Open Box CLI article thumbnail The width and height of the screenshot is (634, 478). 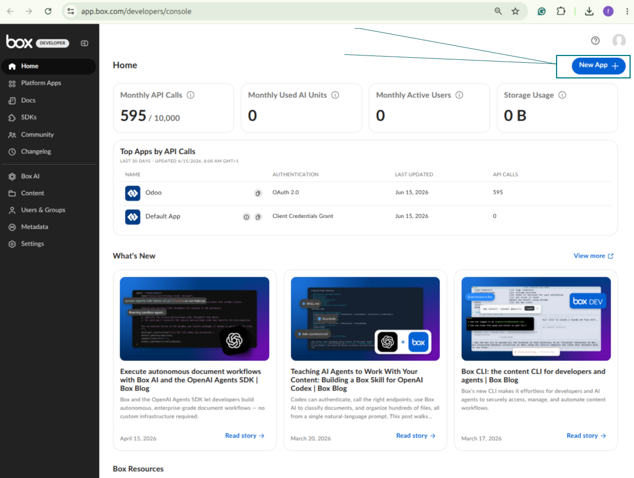tap(536, 318)
